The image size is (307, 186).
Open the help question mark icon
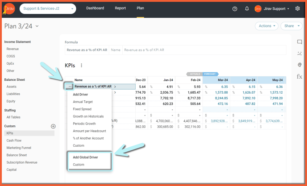point(235,9)
